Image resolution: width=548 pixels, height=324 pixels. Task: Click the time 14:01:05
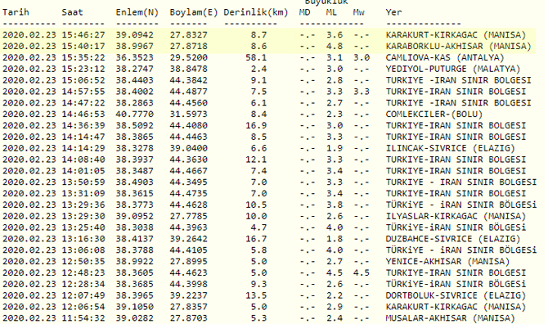point(83,171)
